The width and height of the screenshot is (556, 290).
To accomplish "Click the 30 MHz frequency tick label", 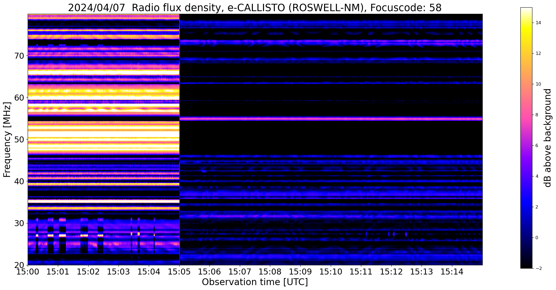I will click(19, 223).
